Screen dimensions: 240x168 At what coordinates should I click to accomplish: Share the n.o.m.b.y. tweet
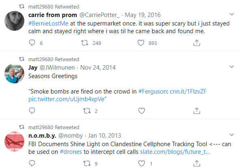click(x=197, y=164)
